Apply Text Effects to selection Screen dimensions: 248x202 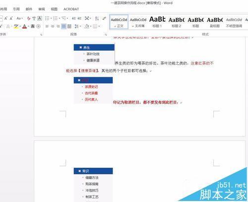coord(8,26)
